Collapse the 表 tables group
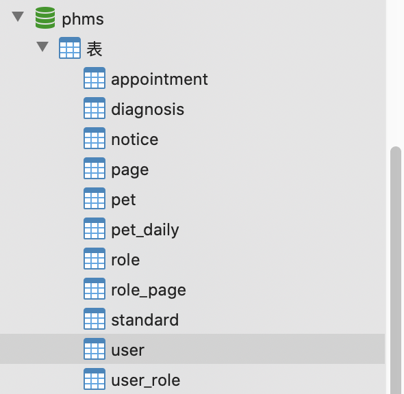Image resolution: width=404 pixels, height=394 pixels. pyautogui.click(x=42, y=47)
